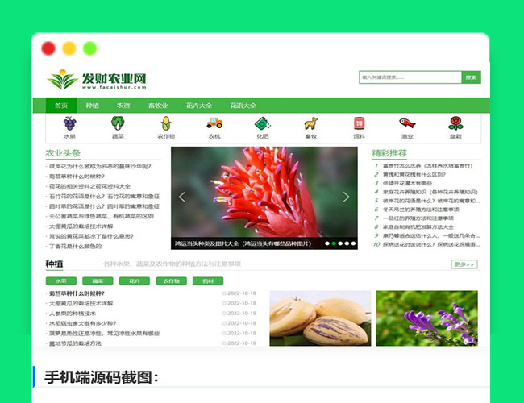Open the 农机 tractor icon category
This screenshot has height=403, width=524.
214,127
